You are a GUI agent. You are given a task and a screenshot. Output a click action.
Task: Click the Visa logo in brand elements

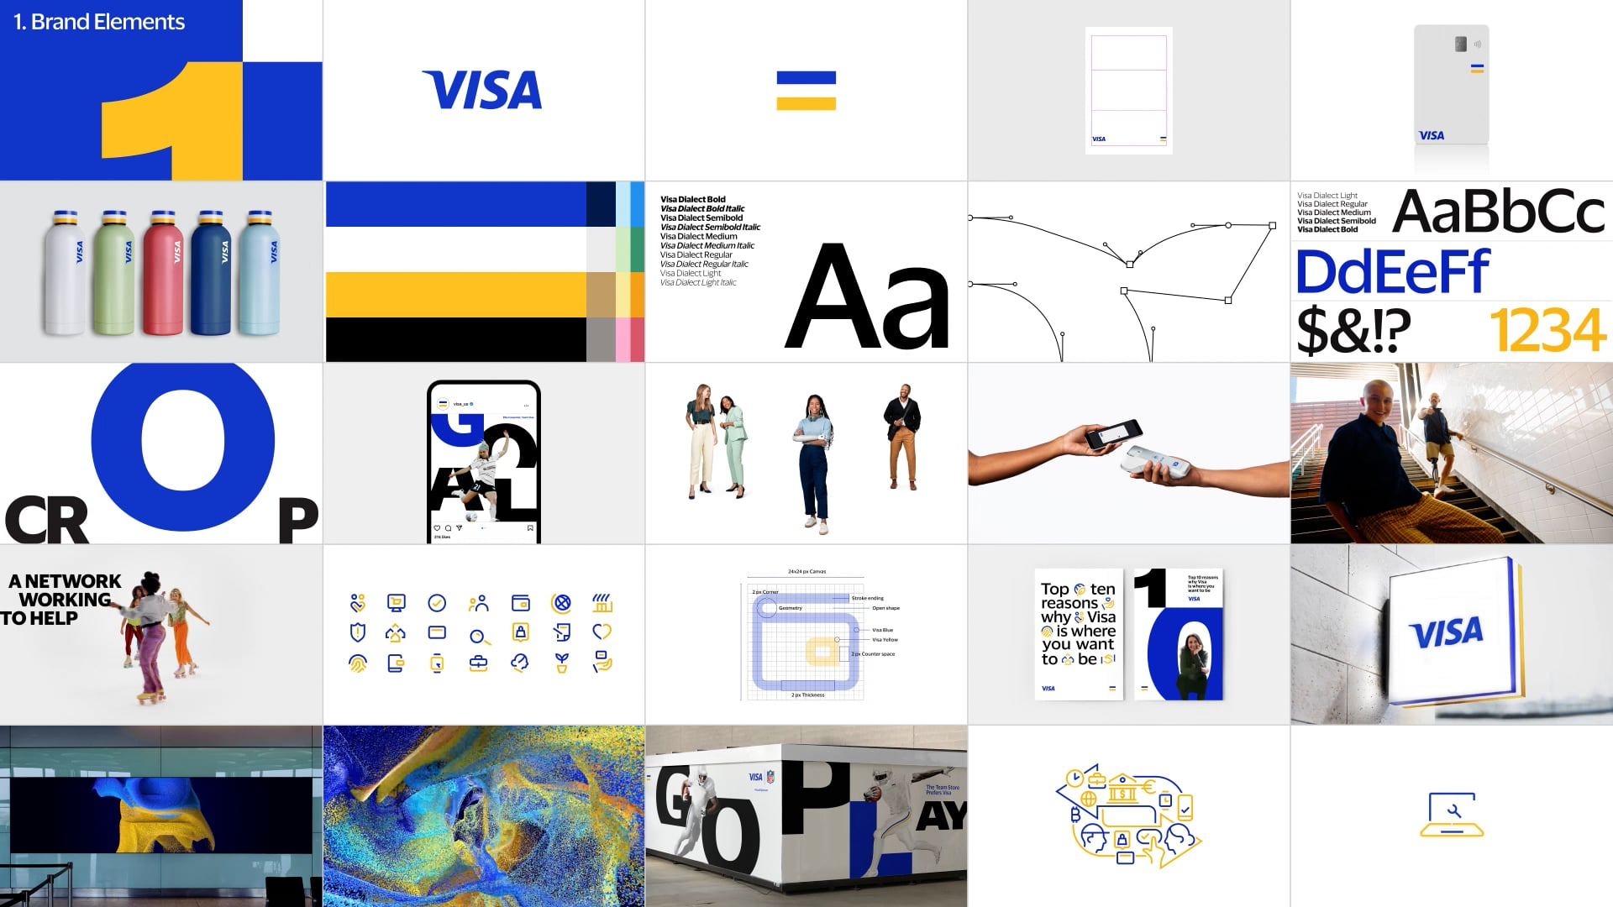(483, 90)
